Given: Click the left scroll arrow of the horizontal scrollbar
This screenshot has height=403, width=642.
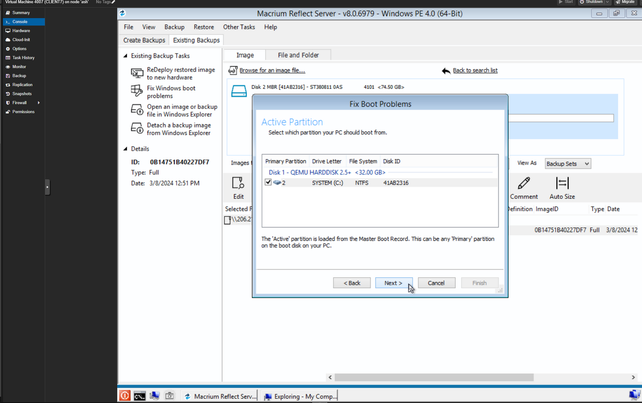Looking at the screenshot, I should click(x=330, y=377).
